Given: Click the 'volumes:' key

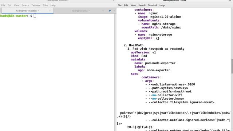Looking at the screenshot, I should point(141,31).
